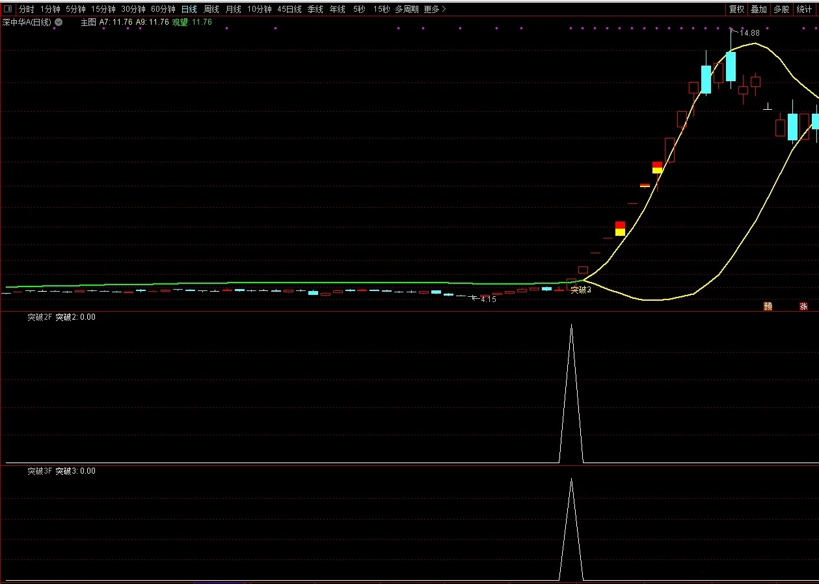Click the 突破2F indicator name label
This screenshot has width=819, height=584.
[x=39, y=317]
